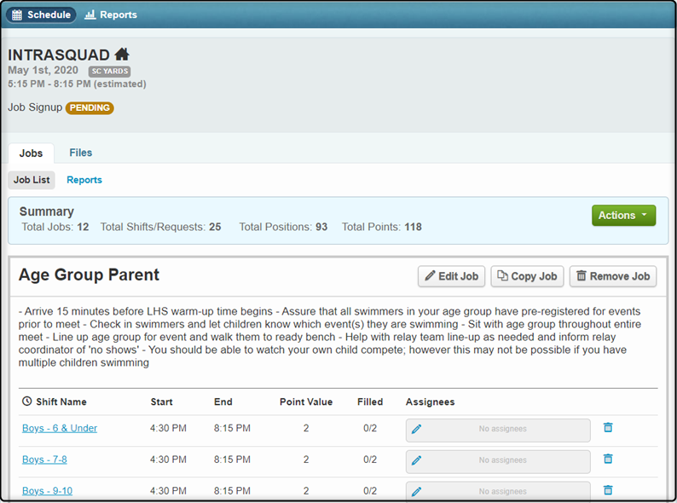Open the Reports sub-tab below Jobs
Screen dimensions: 677x503
tap(84, 180)
